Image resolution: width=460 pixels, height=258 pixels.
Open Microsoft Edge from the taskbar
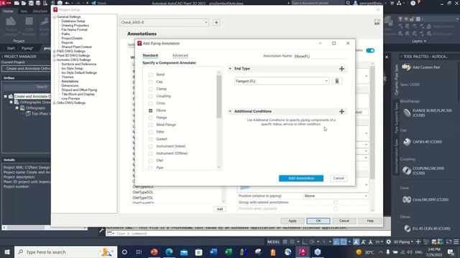click(169, 252)
